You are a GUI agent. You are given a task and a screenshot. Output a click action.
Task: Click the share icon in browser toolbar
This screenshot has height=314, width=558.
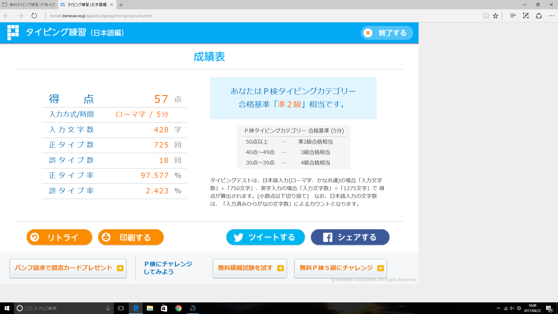click(539, 16)
